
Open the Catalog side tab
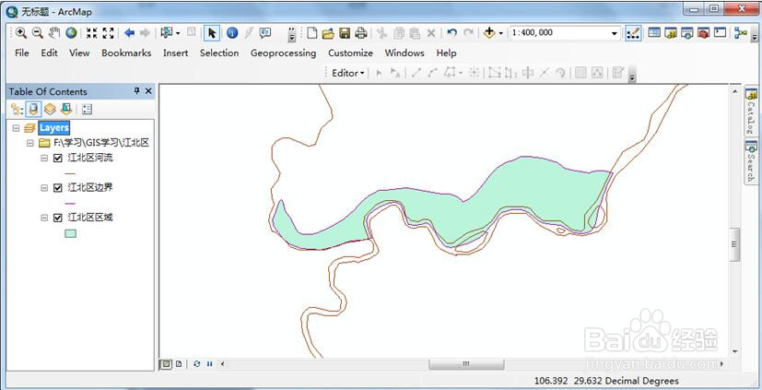751,112
